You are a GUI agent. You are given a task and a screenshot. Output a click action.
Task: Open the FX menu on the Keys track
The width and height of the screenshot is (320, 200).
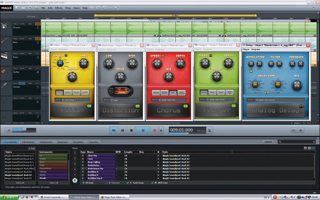click(38, 54)
